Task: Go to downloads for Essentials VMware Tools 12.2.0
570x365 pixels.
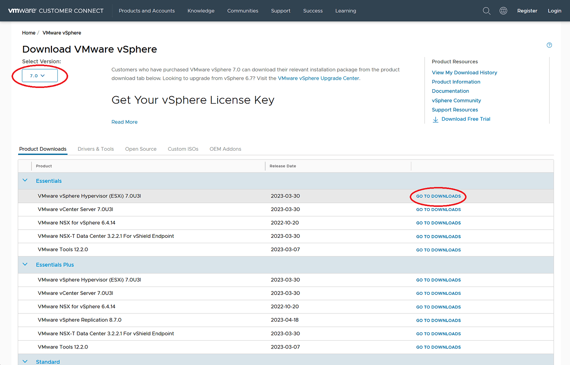Action: (x=438, y=250)
